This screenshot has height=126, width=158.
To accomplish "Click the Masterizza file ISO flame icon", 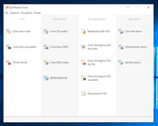I will click(x=83, y=31).
